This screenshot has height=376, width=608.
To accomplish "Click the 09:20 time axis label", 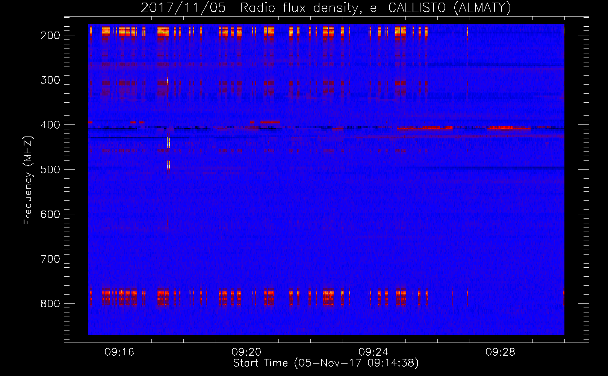I will point(247,352).
